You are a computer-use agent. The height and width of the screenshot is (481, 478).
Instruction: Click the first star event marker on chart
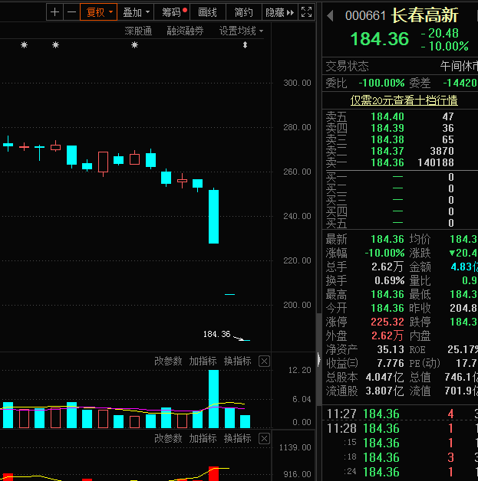click(24, 46)
